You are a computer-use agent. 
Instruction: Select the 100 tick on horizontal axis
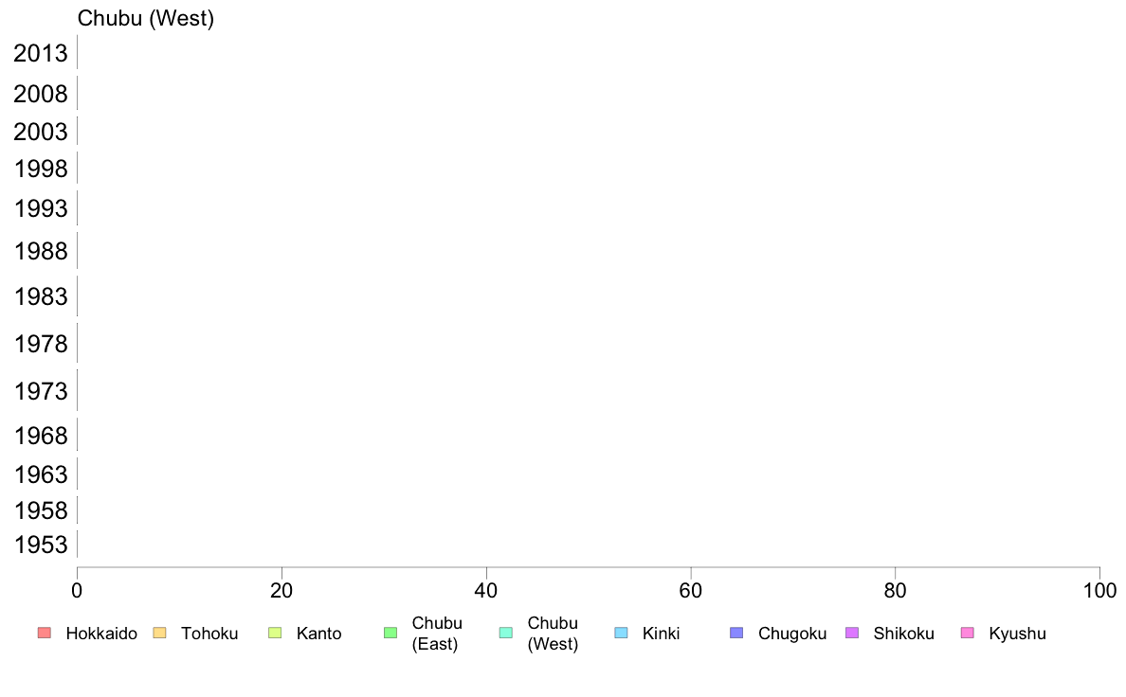[x=1099, y=591]
